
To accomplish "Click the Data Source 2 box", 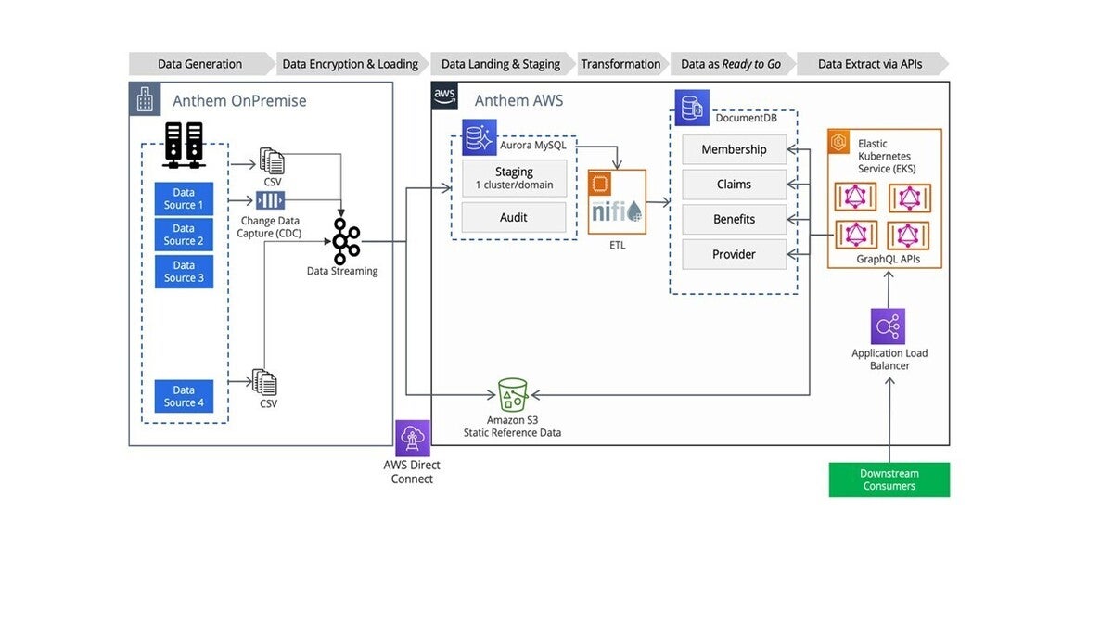I will (x=184, y=235).
